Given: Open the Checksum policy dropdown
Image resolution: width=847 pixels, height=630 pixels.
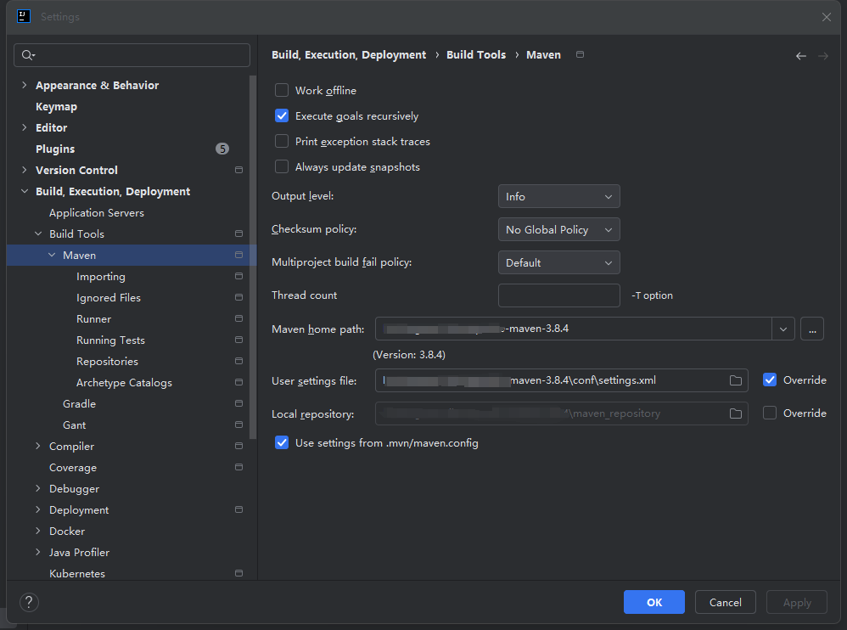Looking at the screenshot, I should 558,229.
